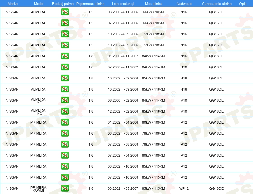The width and height of the screenshot is (253, 194).
Task: Click the Nadwozie column header
Action: pos(184,4)
